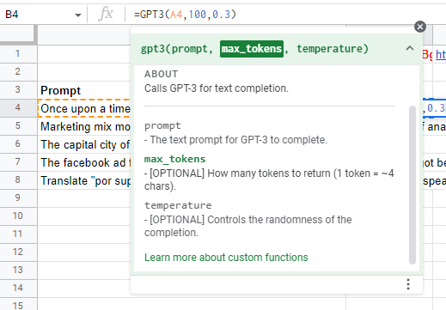The height and width of the screenshot is (310, 446).
Task: Collapse the gpt3 function help panel
Action: [410, 48]
